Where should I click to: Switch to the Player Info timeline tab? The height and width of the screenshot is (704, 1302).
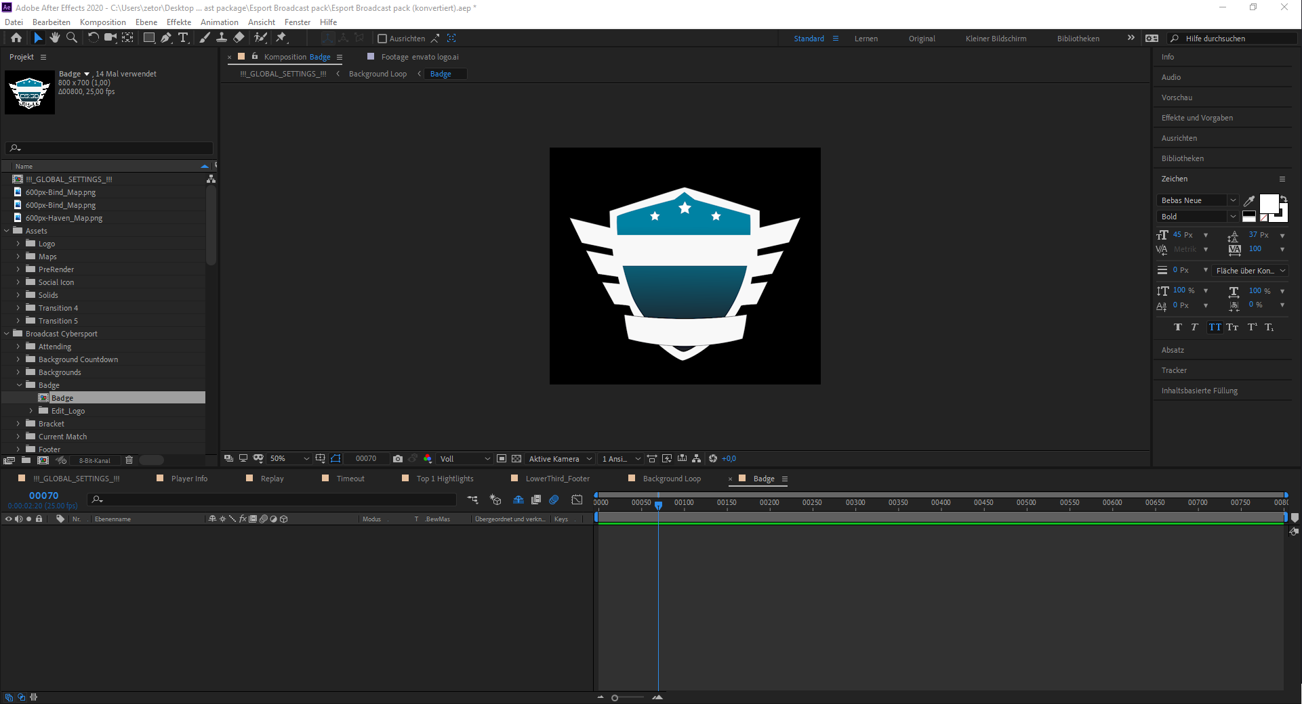[x=189, y=479]
